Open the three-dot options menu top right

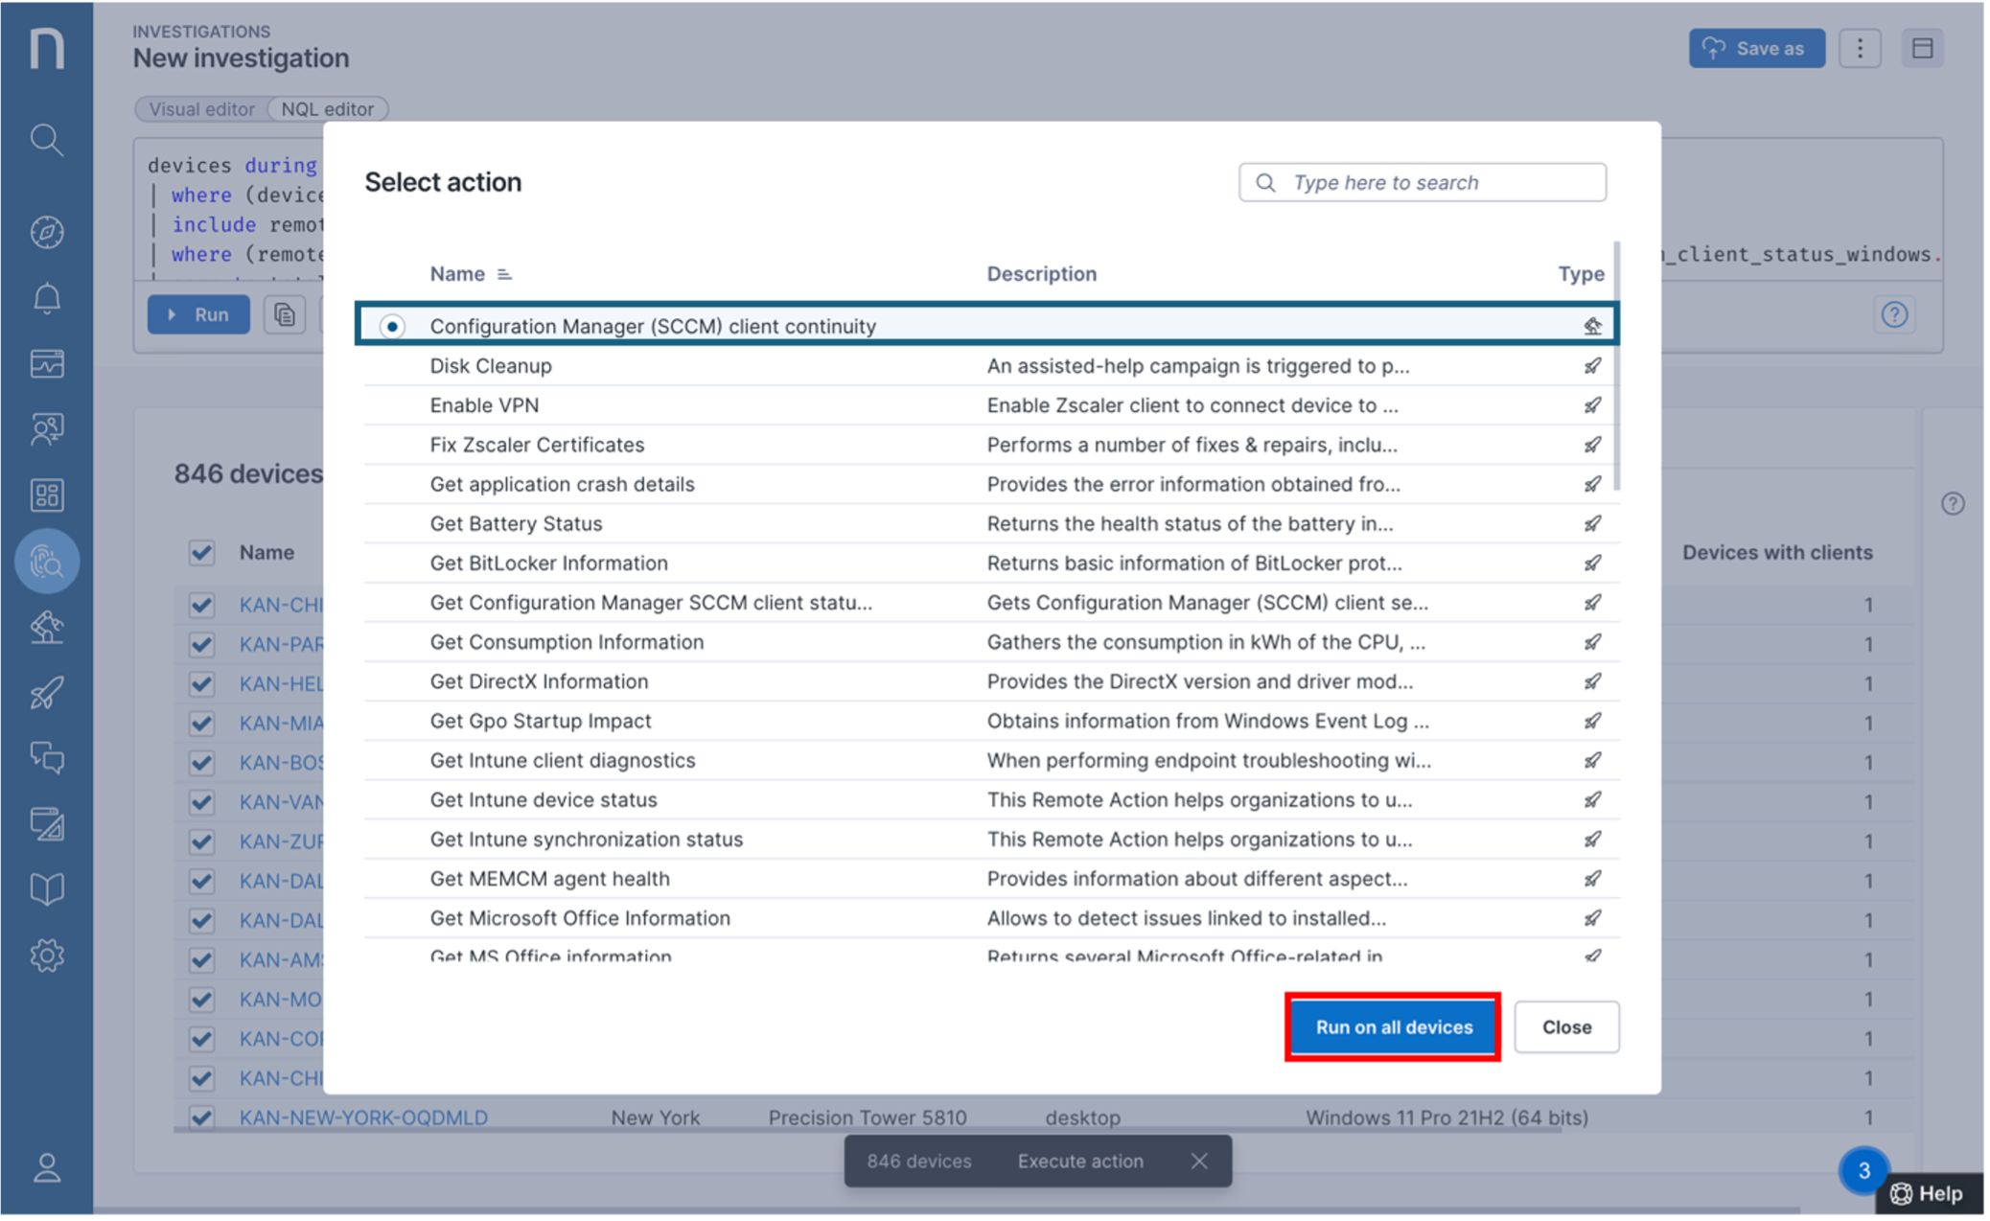[1860, 48]
